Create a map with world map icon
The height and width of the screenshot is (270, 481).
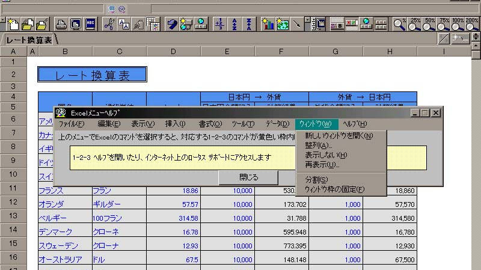(282, 24)
